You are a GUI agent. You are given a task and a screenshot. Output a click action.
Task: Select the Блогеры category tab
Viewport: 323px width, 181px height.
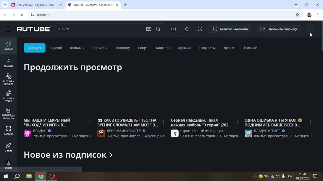pyautogui.click(x=163, y=48)
